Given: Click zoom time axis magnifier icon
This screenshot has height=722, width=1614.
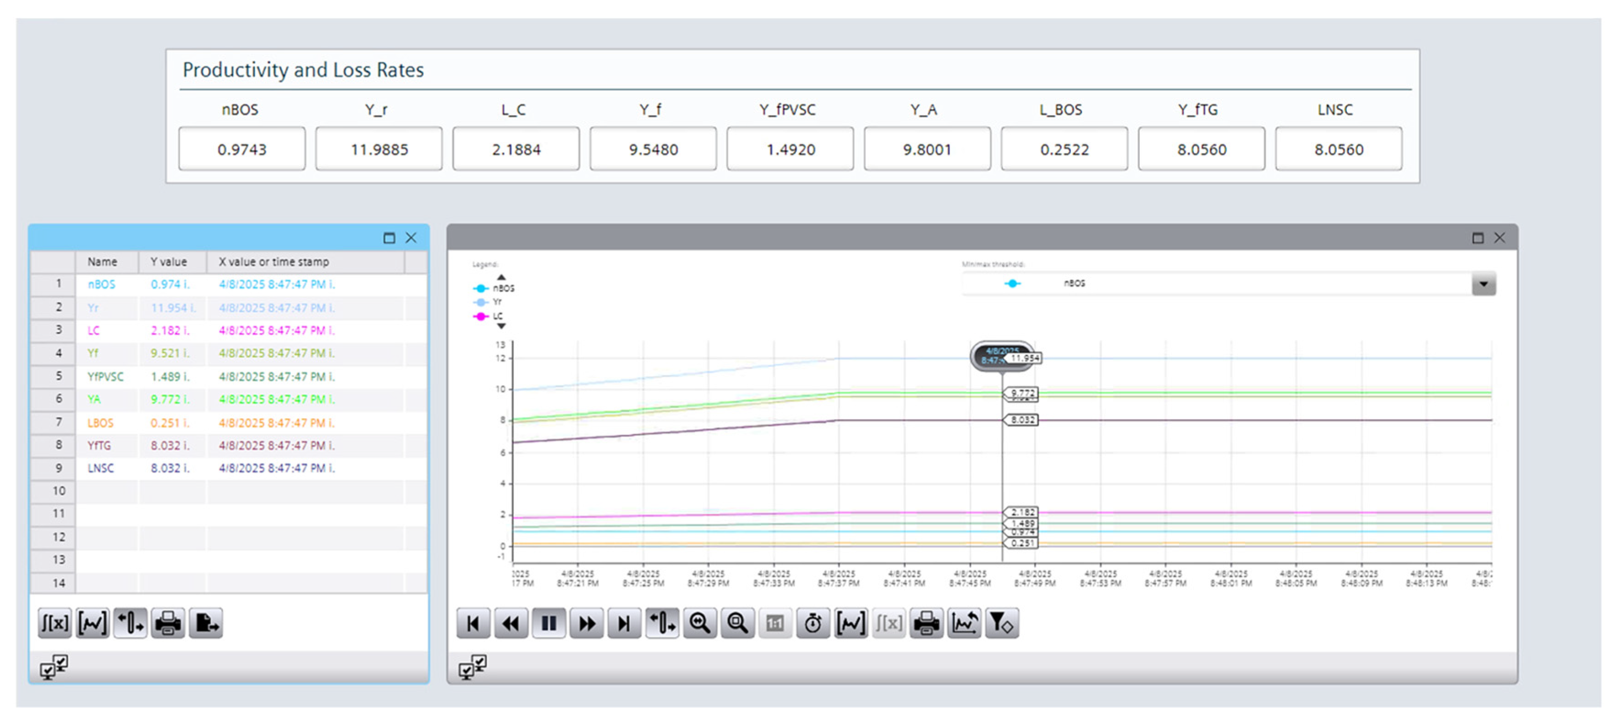Looking at the screenshot, I should tap(699, 623).
